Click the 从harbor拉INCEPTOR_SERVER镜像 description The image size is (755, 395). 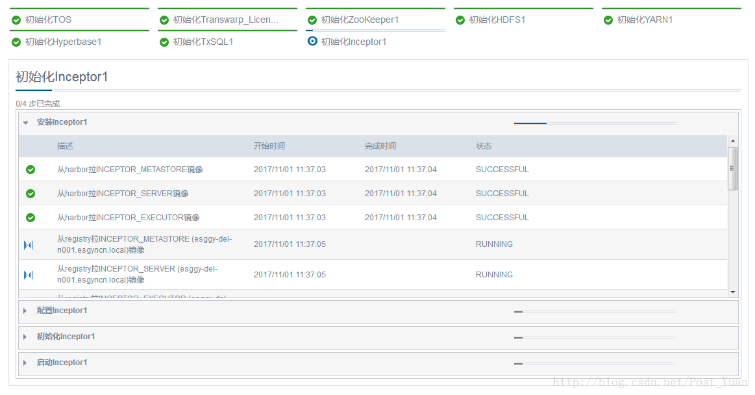(123, 194)
